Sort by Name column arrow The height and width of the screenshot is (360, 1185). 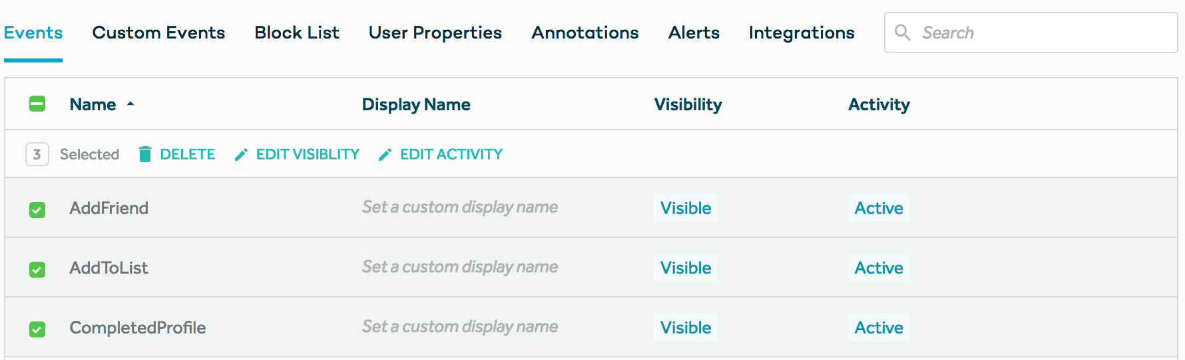click(130, 104)
